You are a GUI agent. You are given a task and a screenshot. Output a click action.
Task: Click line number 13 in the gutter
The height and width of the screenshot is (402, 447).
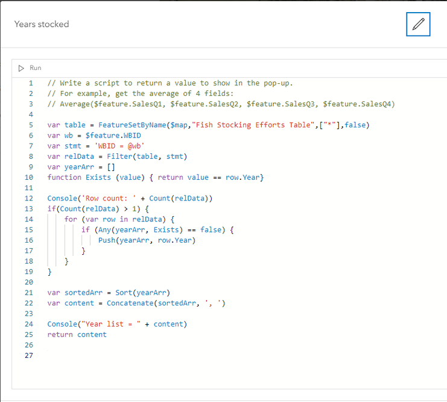coord(28,209)
